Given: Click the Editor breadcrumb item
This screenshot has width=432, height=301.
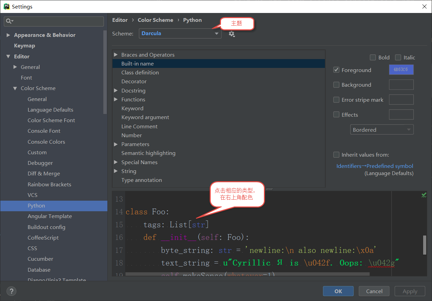Looking at the screenshot, I should pyautogui.click(x=120, y=20).
